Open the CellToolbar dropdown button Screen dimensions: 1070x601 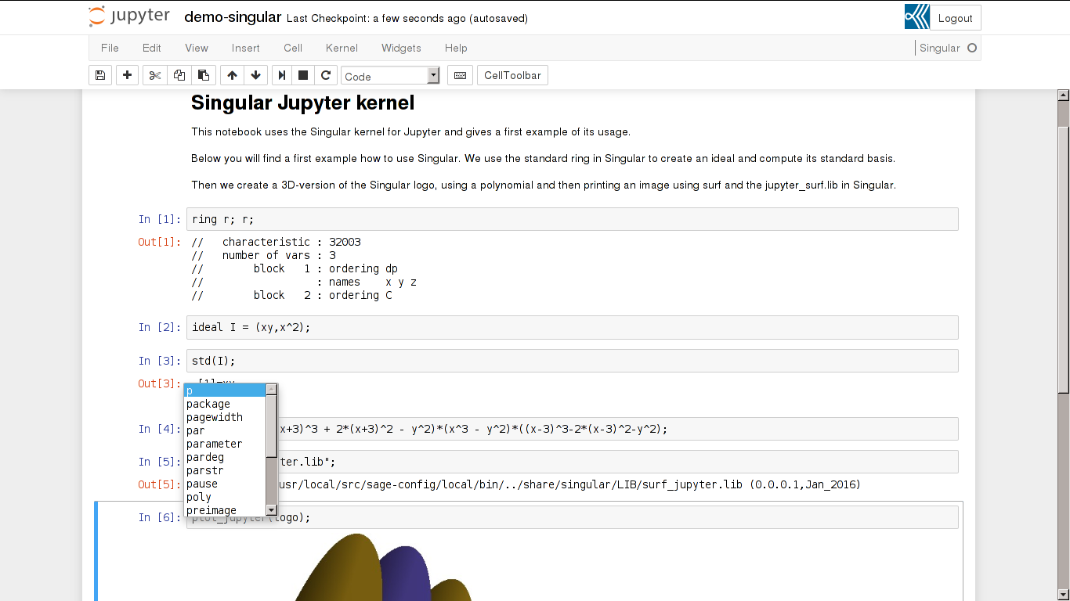(512, 75)
